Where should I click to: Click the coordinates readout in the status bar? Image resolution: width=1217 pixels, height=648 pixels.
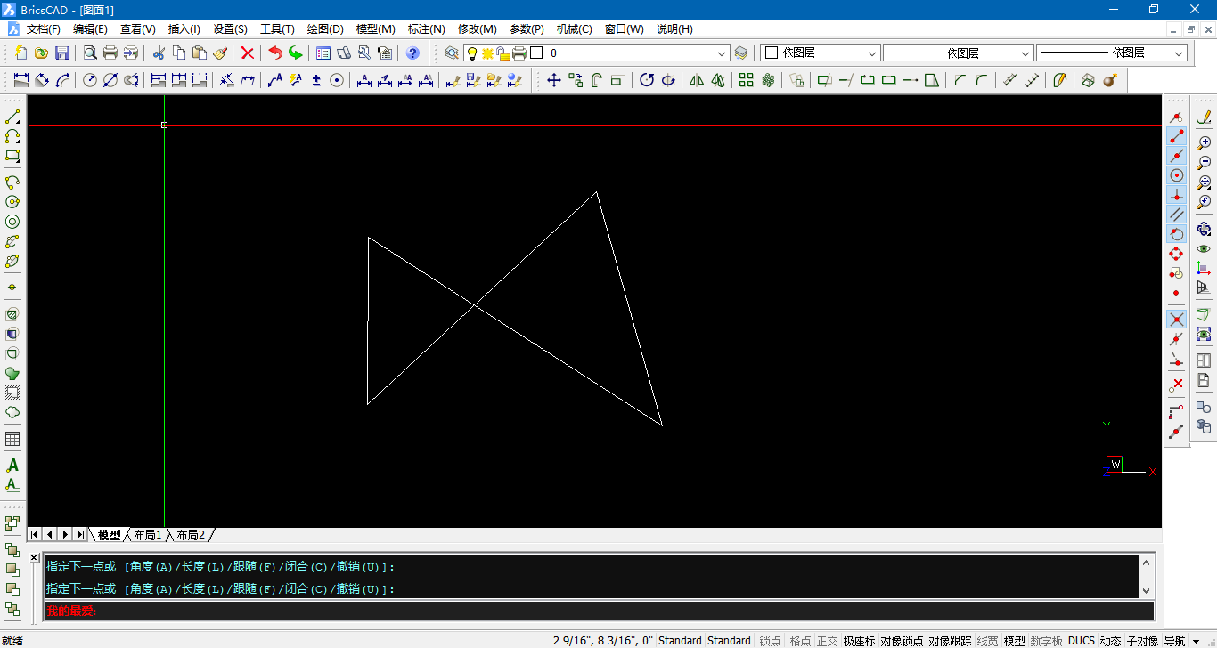point(602,641)
